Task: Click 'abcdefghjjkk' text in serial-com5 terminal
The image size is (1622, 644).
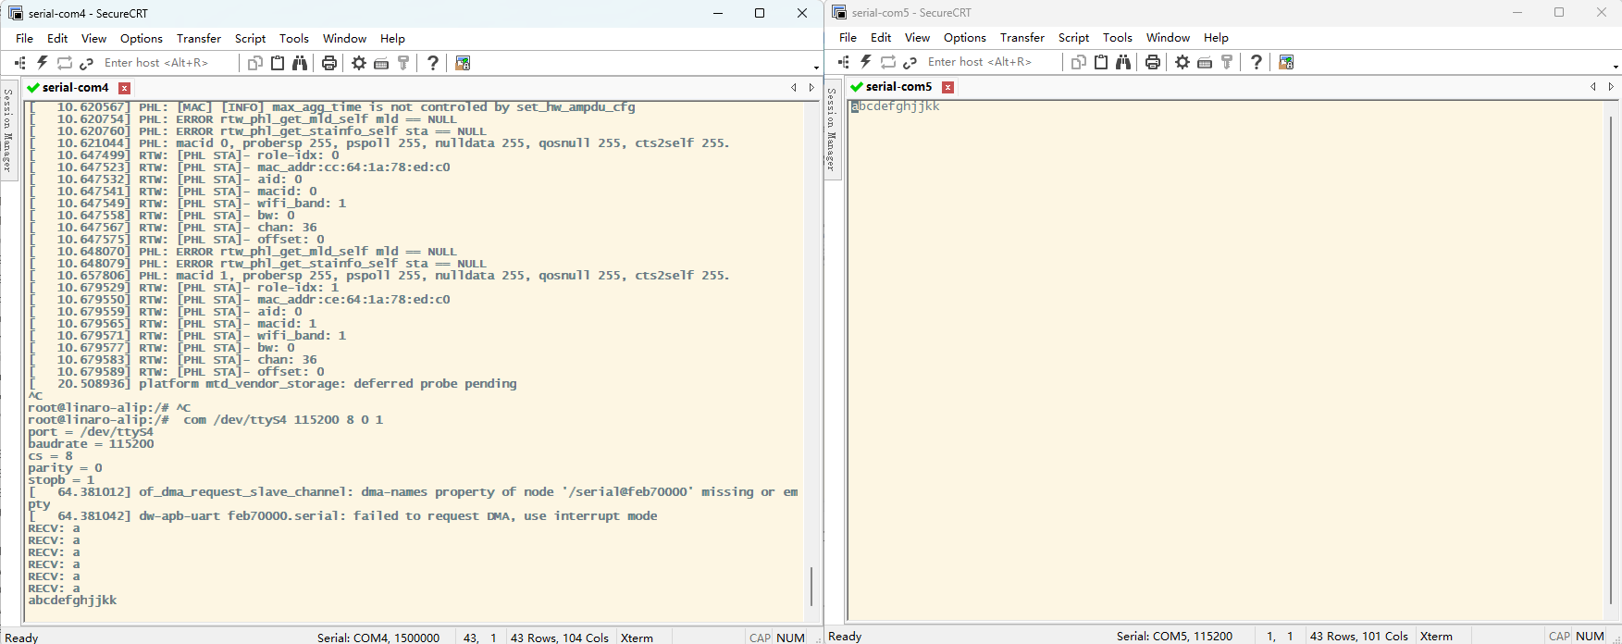Action: (896, 106)
